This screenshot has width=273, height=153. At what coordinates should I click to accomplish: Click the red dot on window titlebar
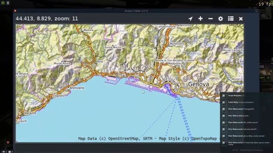pyautogui.click(x=15, y=11)
